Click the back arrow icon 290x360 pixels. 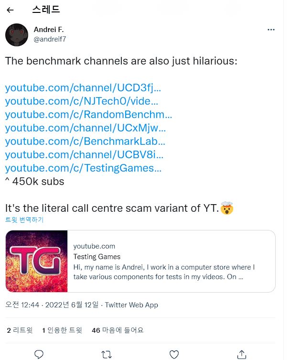point(11,10)
